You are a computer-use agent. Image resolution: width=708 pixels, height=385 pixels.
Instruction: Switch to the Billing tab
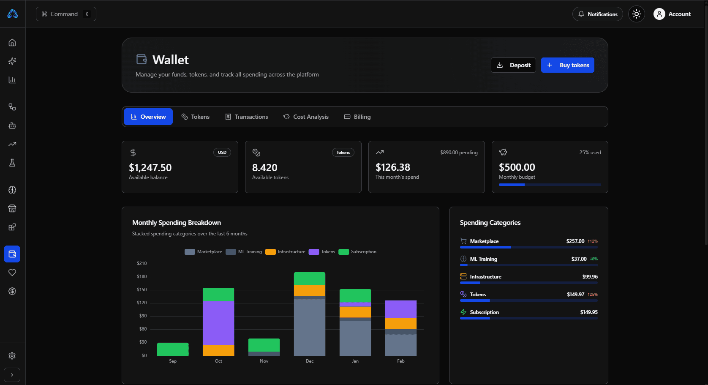357,117
